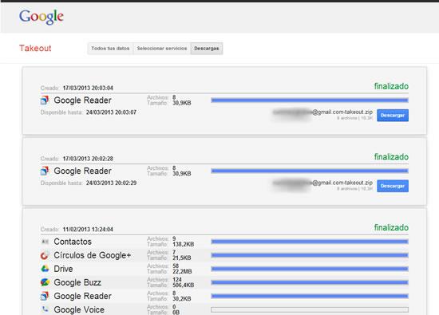This screenshot has width=439, height=315.
Task: Click Descargar for the 20:02:28 archive
Action: coord(393,186)
